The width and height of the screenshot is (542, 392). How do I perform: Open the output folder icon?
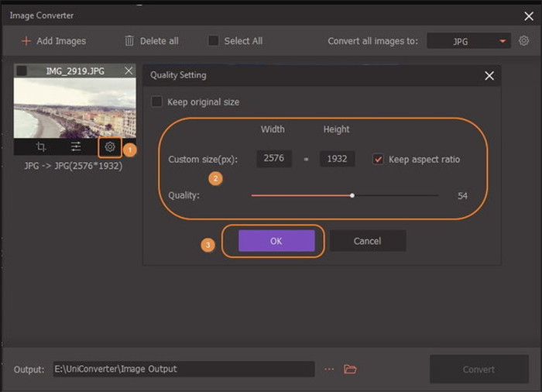click(x=350, y=369)
